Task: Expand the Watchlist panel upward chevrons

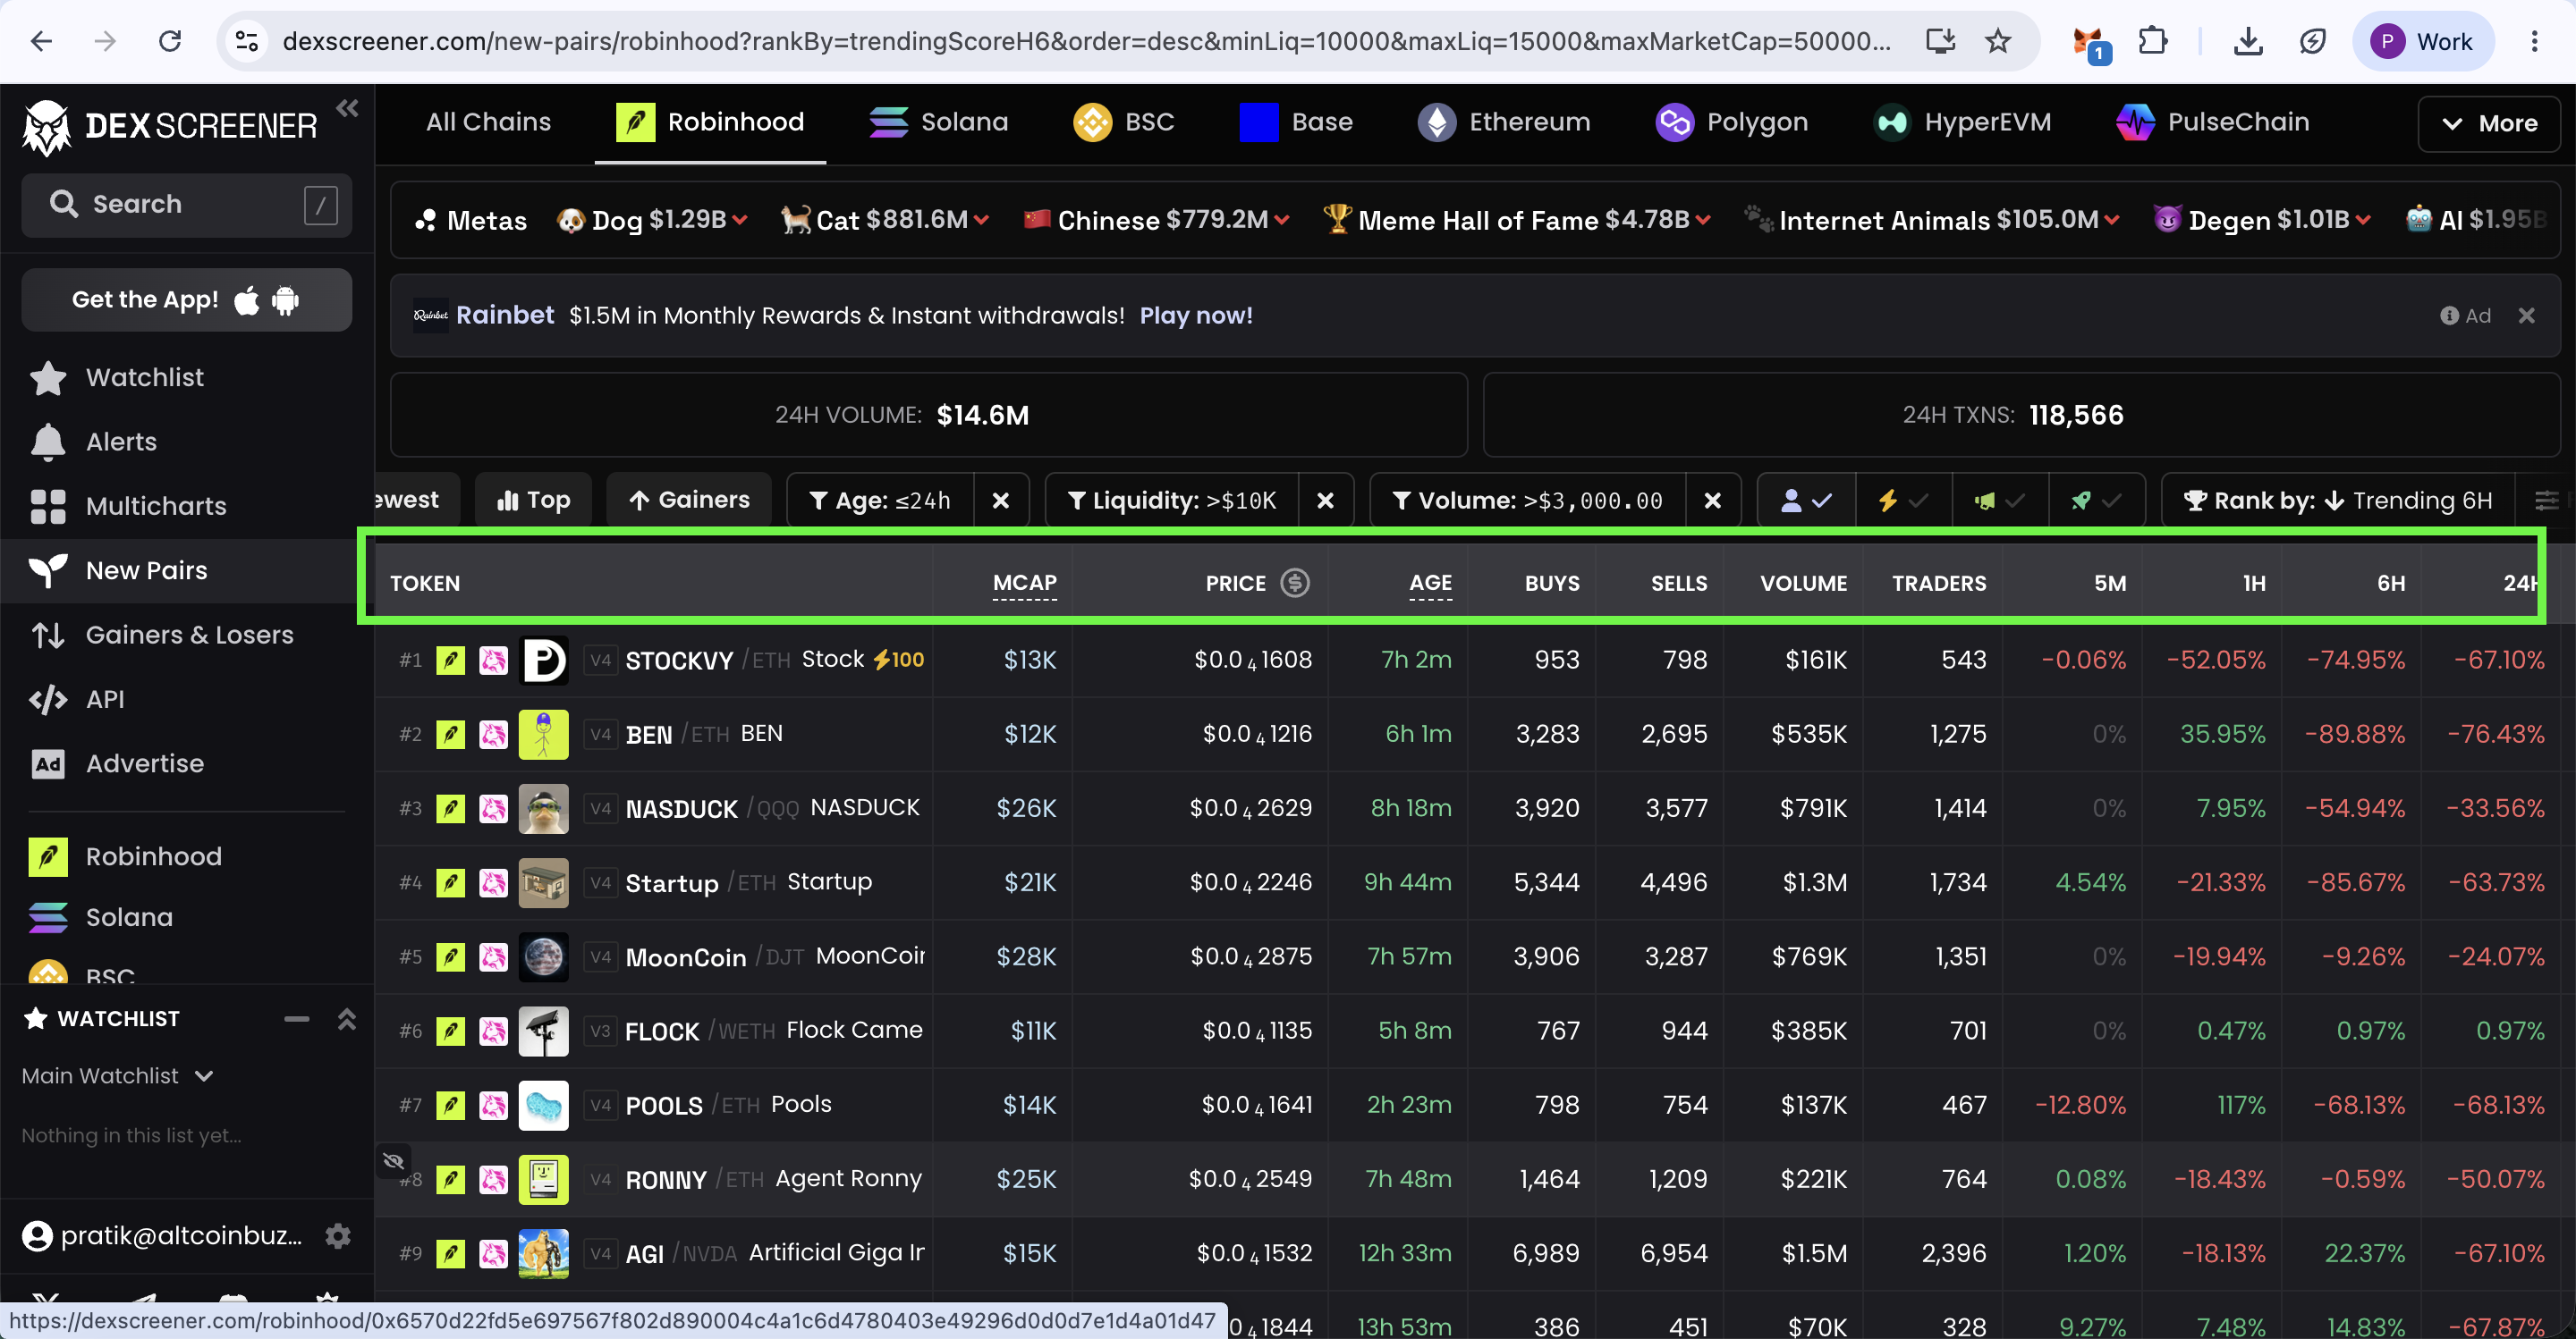Action: pyautogui.click(x=347, y=1019)
